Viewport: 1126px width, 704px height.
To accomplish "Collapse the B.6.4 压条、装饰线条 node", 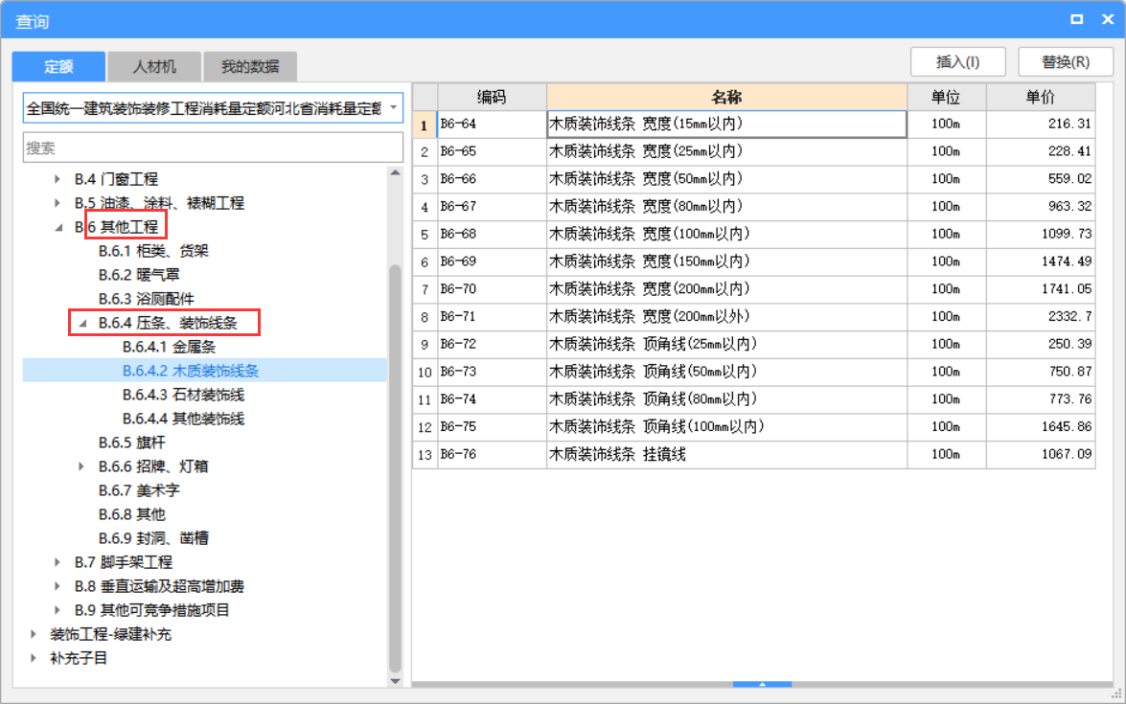I will click(x=82, y=323).
